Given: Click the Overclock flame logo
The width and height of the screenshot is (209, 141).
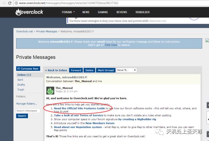Looking at the screenshot, I should tap(29, 12).
